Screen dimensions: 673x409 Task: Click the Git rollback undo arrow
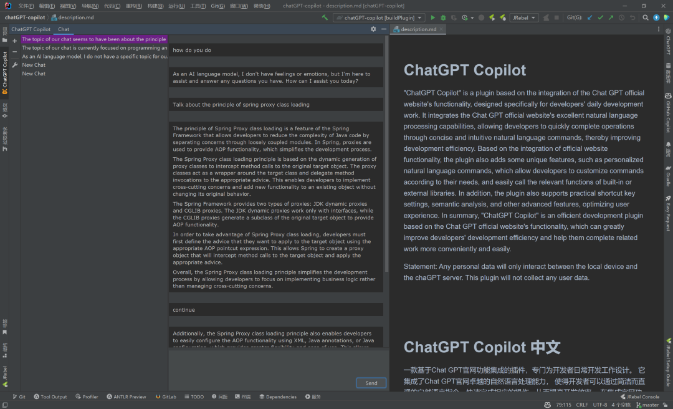[x=632, y=17]
